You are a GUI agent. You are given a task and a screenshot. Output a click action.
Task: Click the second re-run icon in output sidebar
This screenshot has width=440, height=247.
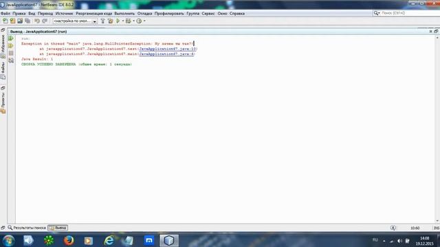11,46
